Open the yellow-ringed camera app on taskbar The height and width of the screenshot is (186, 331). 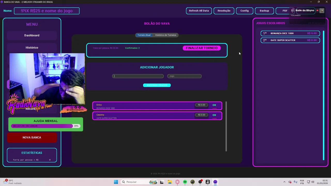pyautogui.click(x=193, y=182)
